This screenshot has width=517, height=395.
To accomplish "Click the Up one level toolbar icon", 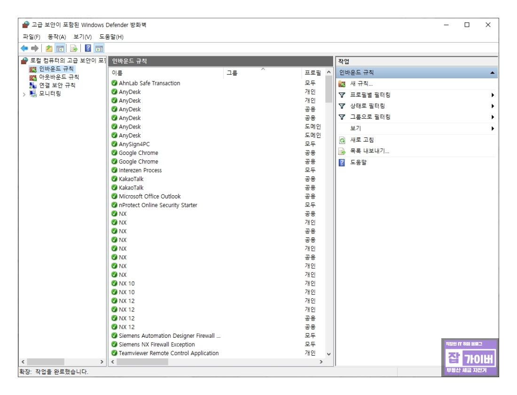I will (49, 48).
